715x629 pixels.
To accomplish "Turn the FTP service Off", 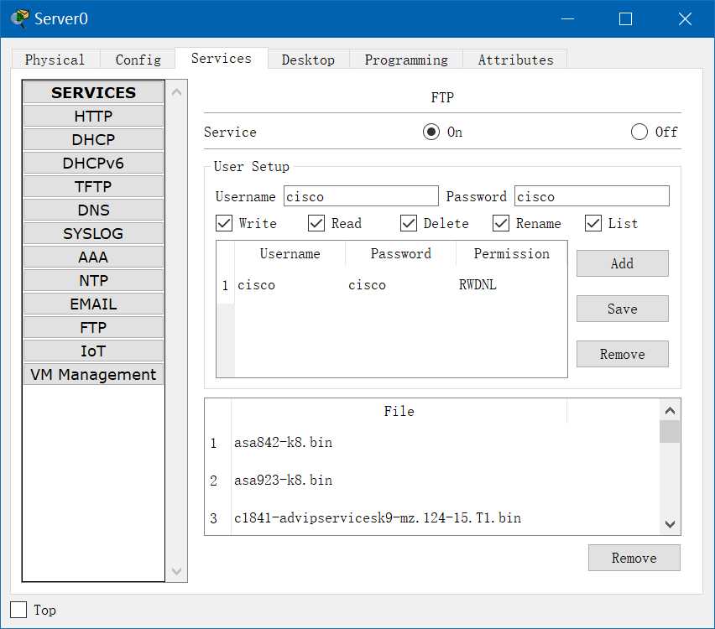I will pyautogui.click(x=639, y=133).
